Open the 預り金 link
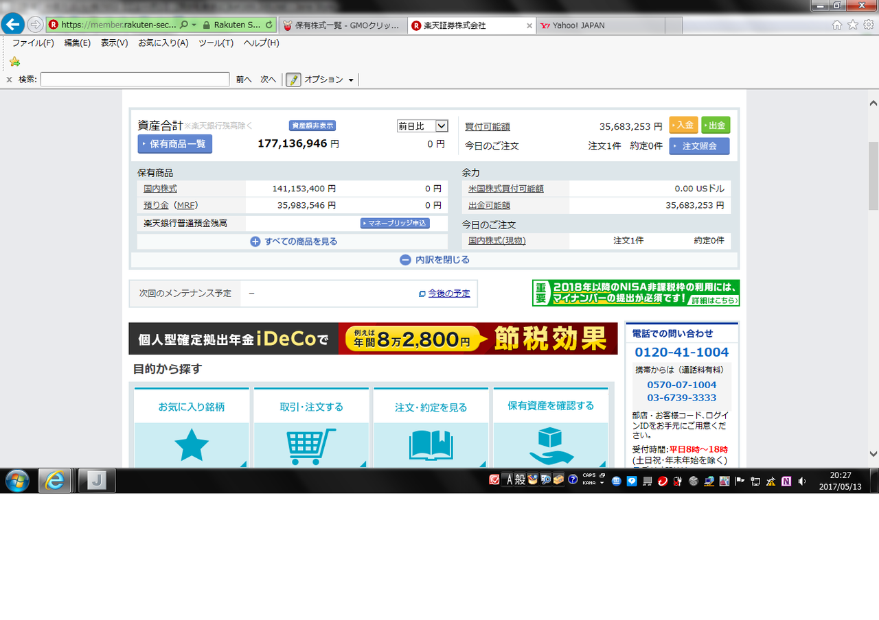Screen dimensions: 879x620 click(x=156, y=205)
